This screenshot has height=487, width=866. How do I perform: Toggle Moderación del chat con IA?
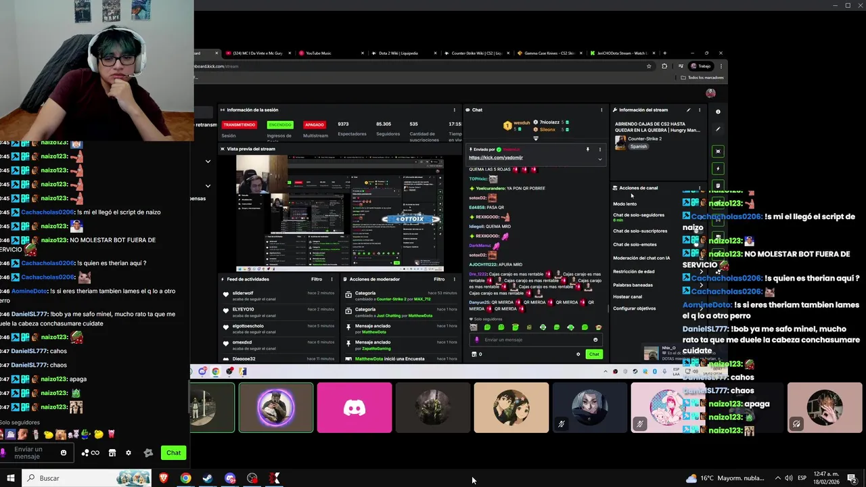(641, 258)
